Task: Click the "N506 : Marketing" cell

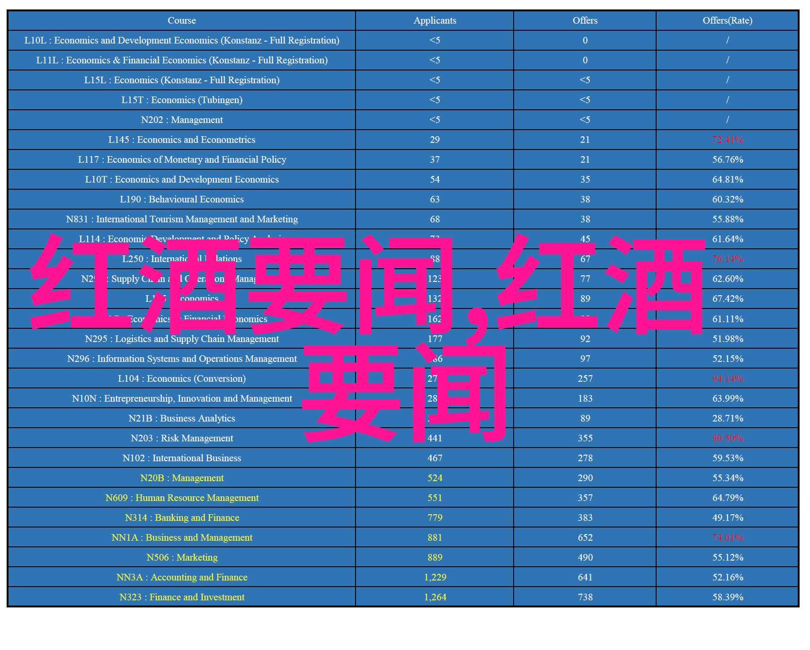Action: pyautogui.click(x=182, y=557)
